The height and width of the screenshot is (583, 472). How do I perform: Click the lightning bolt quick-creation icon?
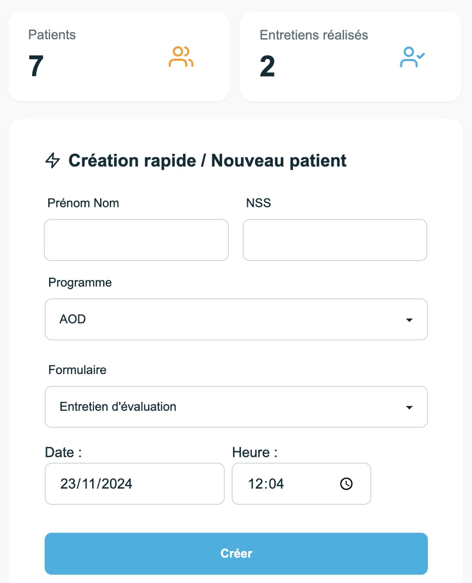click(x=52, y=161)
